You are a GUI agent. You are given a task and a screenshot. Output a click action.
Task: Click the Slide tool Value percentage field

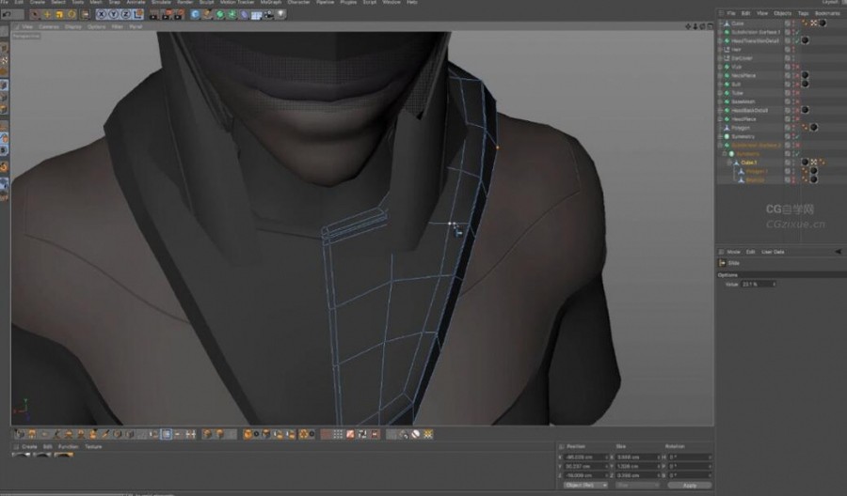(x=758, y=284)
